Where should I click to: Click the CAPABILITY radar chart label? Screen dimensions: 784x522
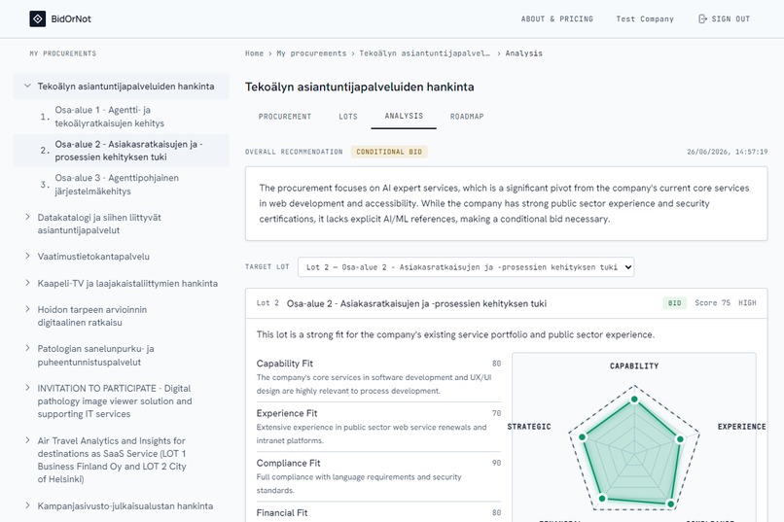[634, 366]
